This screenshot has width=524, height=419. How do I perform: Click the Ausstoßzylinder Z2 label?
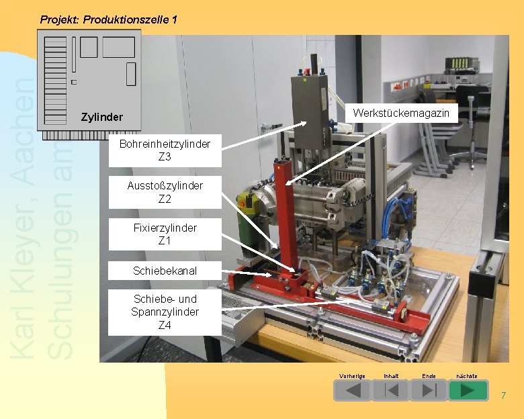click(x=165, y=192)
